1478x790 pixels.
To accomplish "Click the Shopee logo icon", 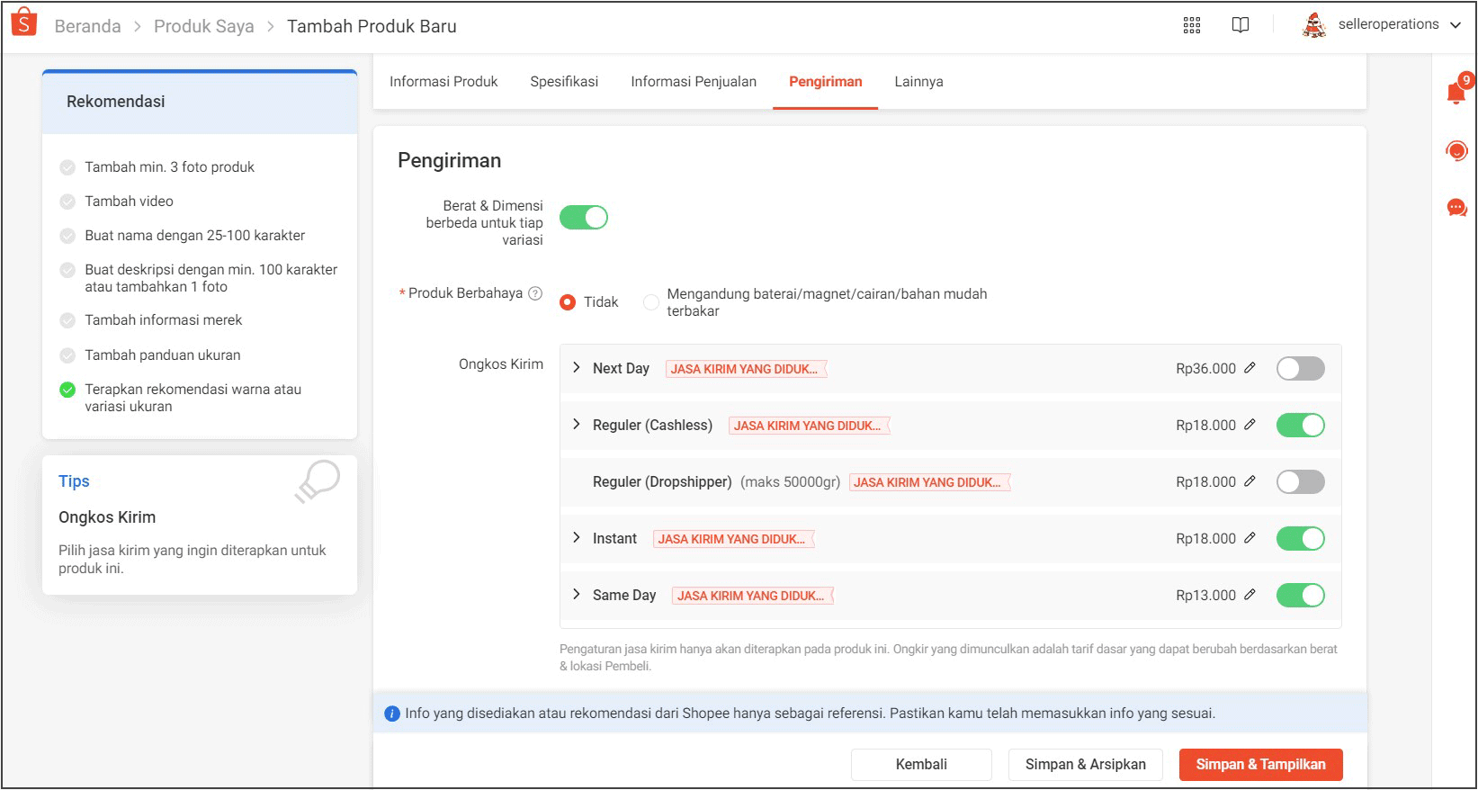I will (x=24, y=22).
